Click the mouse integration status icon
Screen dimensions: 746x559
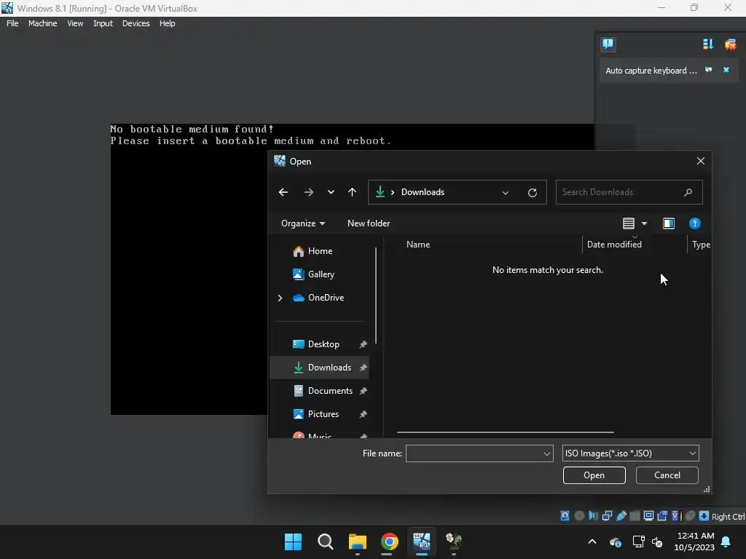(691, 516)
